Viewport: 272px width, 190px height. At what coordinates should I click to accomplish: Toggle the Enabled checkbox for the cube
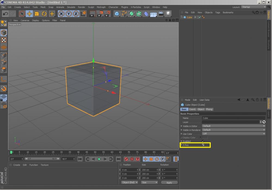(x=203, y=141)
